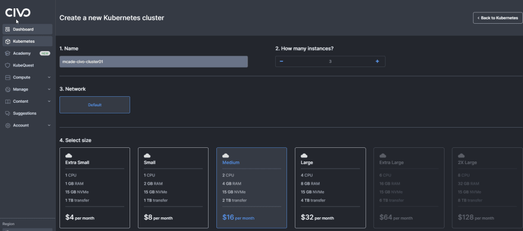Click the Kubernetes cube icon in sidebar
The height and width of the screenshot is (231, 523).
tap(8, 42)
